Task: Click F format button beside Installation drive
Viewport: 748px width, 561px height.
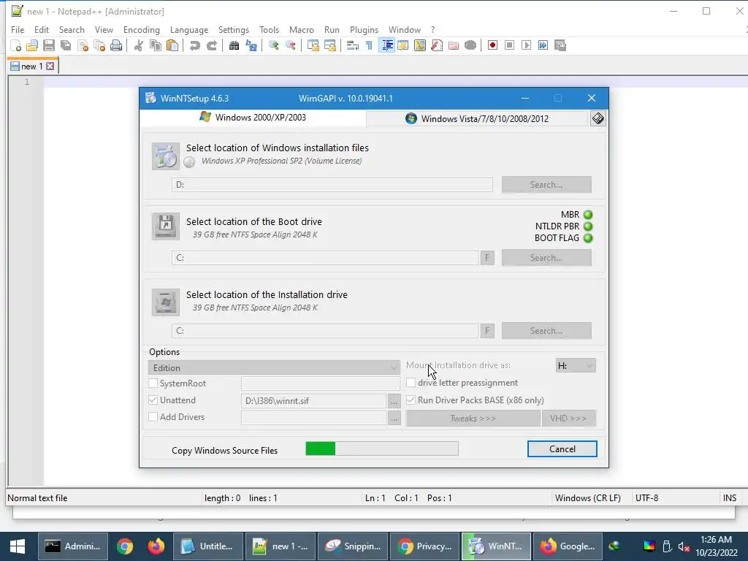Action: click(x=487, y=331)
